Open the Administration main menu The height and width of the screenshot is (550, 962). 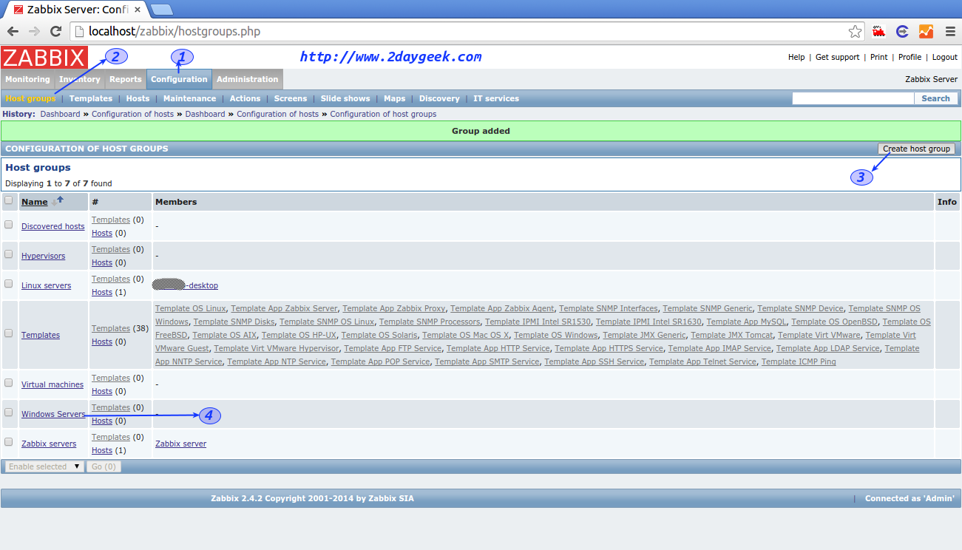[x=248, y=79]
